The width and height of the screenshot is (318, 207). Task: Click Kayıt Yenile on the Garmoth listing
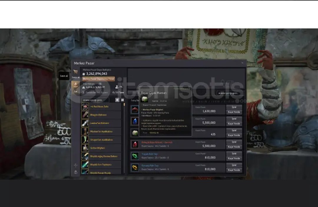pos(234,147)
